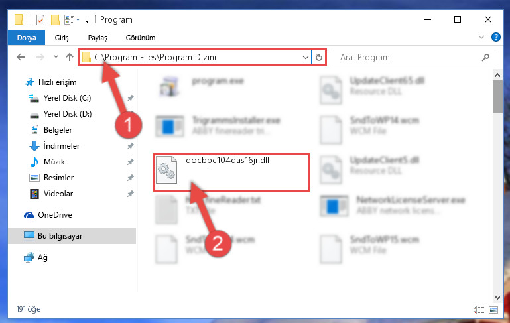Select Yerel Disk (D:) in sidebar
Viewport: 510px width, 323px height.
68,114
